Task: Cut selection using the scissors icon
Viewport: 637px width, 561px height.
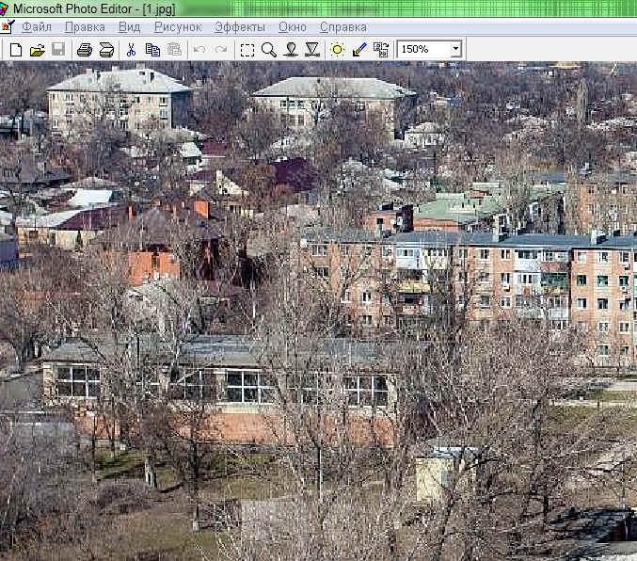Action: coord(131,50)
